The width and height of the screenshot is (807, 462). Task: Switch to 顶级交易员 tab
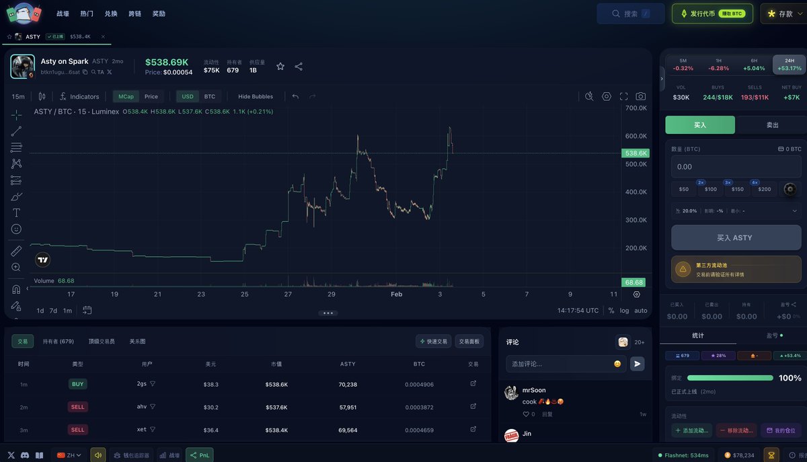click(x=102, y=341)
